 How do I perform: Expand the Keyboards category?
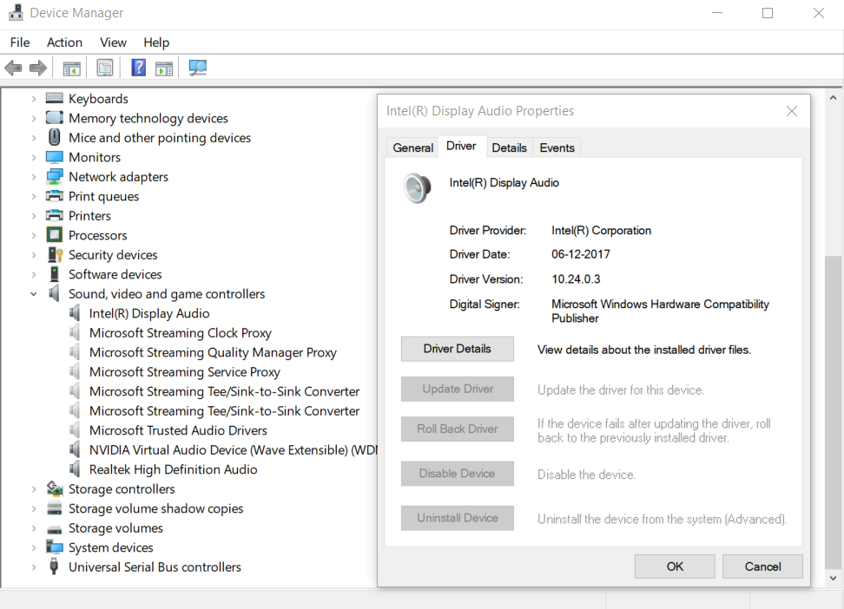click(x=34, y=99)
